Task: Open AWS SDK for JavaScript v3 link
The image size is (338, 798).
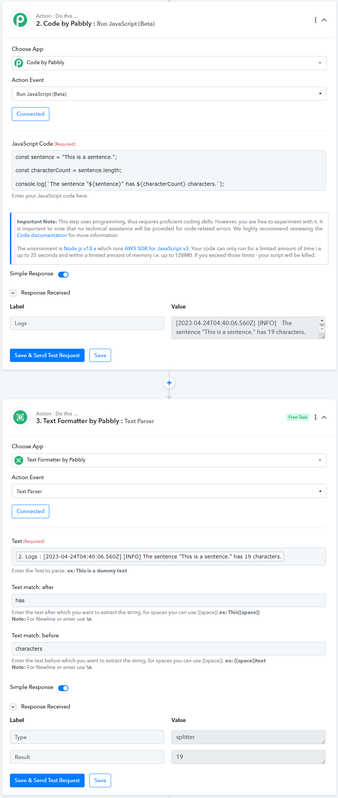Action: pyautogui.click(x=156, y=248)
